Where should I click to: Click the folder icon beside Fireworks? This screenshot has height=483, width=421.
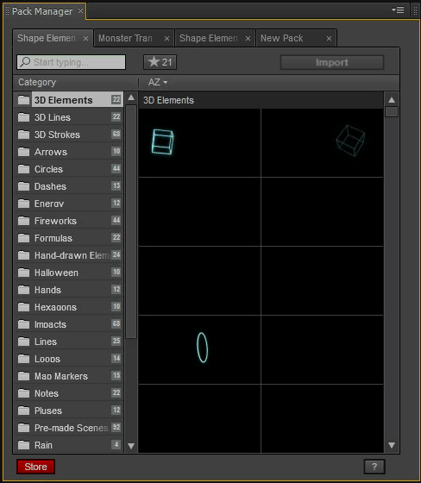[23, 221]
